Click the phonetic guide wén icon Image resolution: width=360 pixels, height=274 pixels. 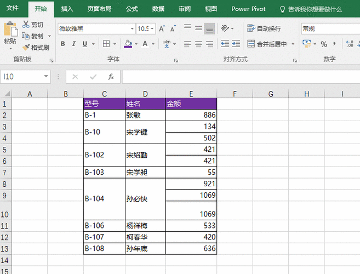167,44
